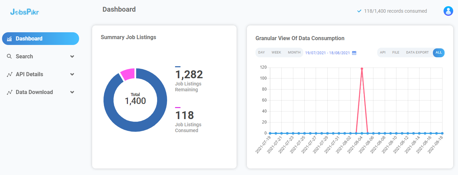Expand the Data Download chevron
The image size is (458, 175).
tap(72, 92)
